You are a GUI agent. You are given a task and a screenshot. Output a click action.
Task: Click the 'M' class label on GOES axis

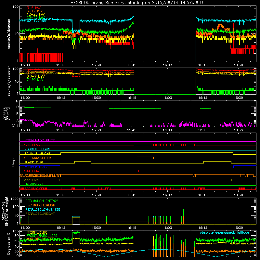[17, 101]
